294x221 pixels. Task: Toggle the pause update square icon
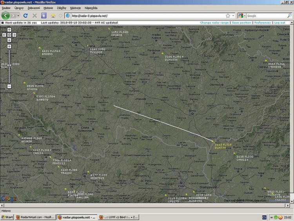tap(2, 23)
